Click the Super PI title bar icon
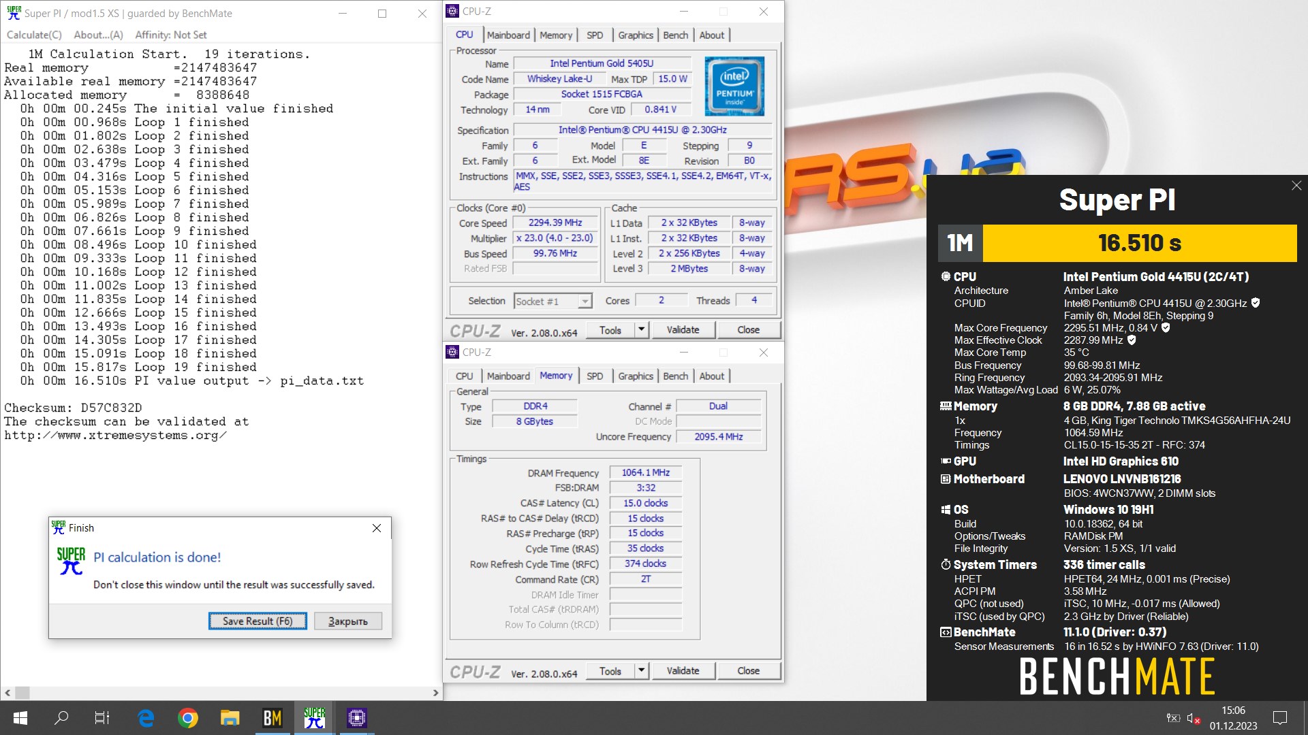The width and height of the screenshot is (1308, 735). pyautogui.click(x=14, y=13)
